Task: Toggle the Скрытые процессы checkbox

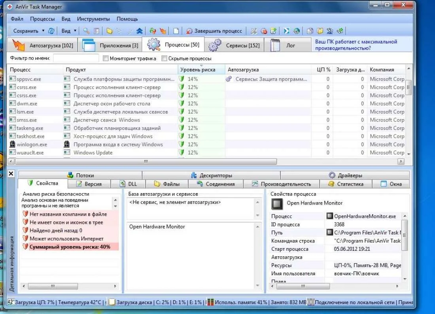Action: pyautogui.click(x=164, y=58)
